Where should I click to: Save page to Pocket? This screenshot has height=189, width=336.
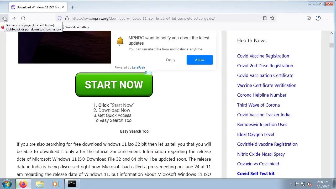[x=309, y=18]
